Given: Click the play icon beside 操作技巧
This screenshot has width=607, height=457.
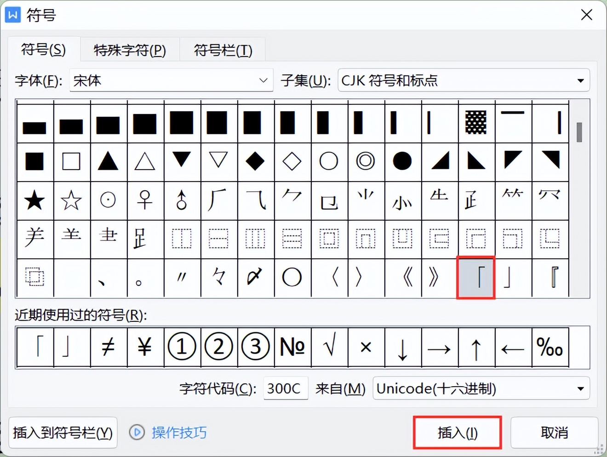Looking at the screenshot, I should point(137,432).
